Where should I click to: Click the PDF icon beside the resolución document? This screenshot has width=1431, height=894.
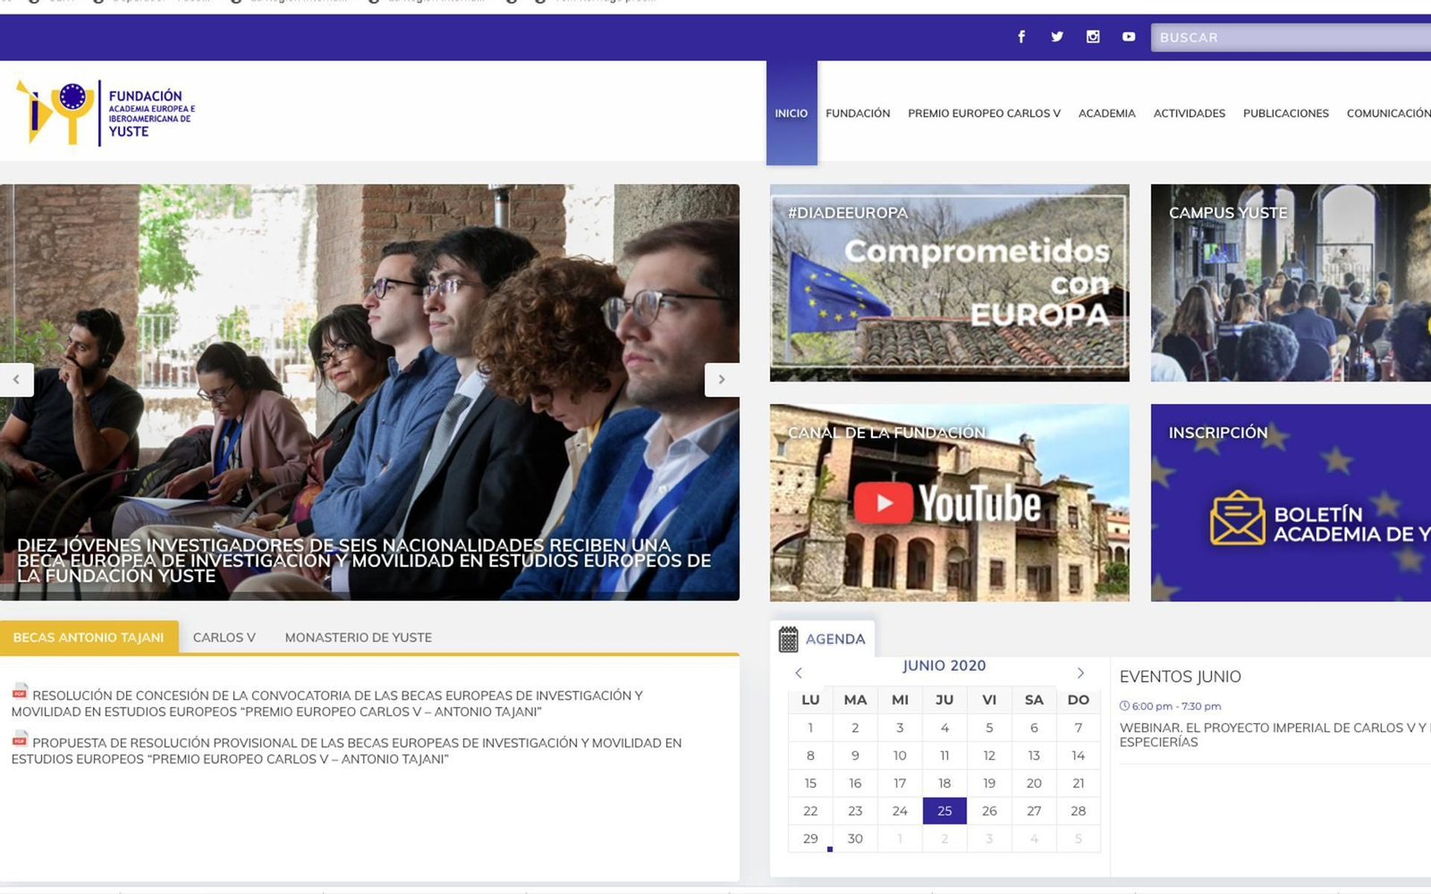(20, 691)
